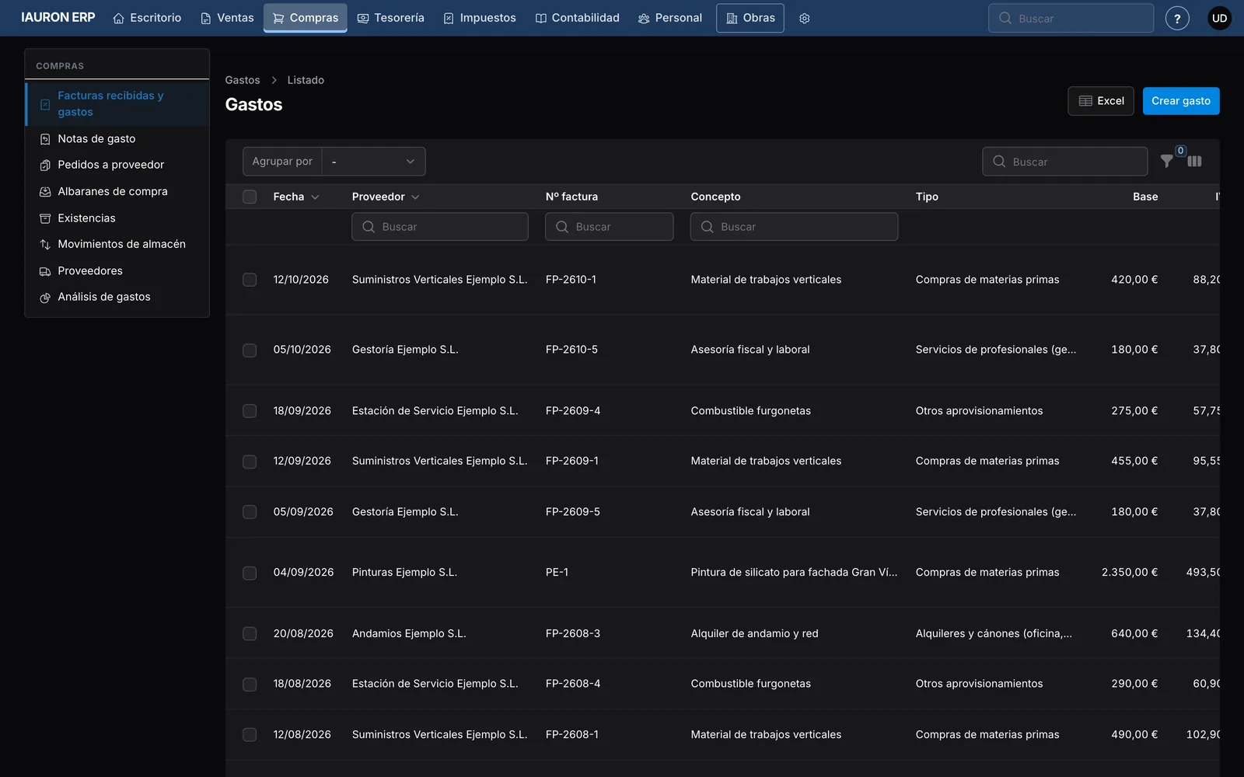1244x777 pixels.
Task: Click the Albaranes de compra sidebar icon
Action: (x=45, y=192)
